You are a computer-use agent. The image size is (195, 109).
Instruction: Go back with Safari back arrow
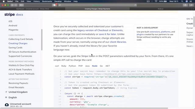coord(12,5)
